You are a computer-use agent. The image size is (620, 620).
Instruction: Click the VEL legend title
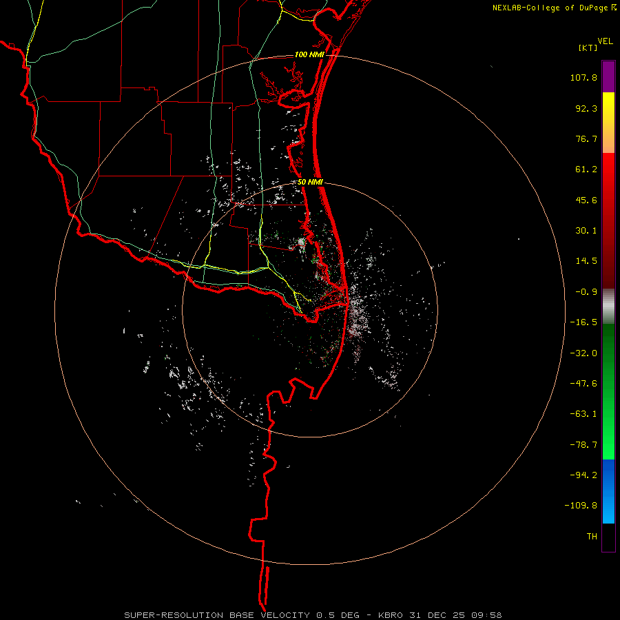click(605, 41)
